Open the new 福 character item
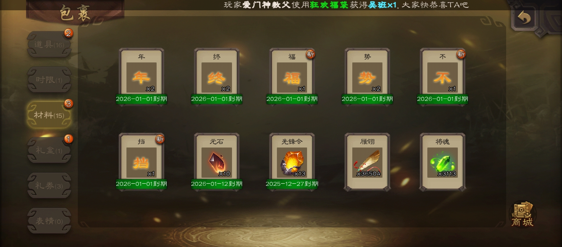 point(292,77)
